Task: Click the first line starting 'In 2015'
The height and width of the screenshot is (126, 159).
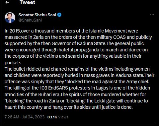Action: click(x=71, y=31)
